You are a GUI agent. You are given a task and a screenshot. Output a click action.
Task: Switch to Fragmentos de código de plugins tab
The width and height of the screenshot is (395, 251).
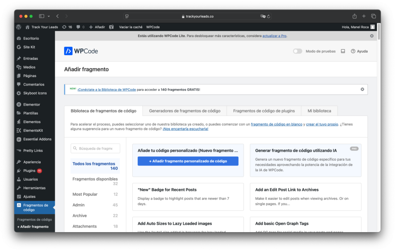(x=264, y=111)
